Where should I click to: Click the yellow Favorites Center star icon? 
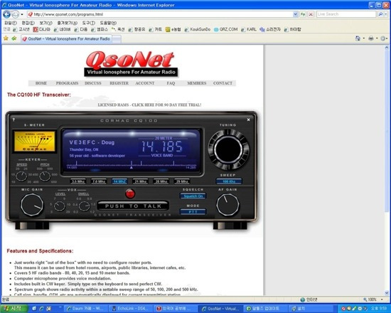[6, 38]
